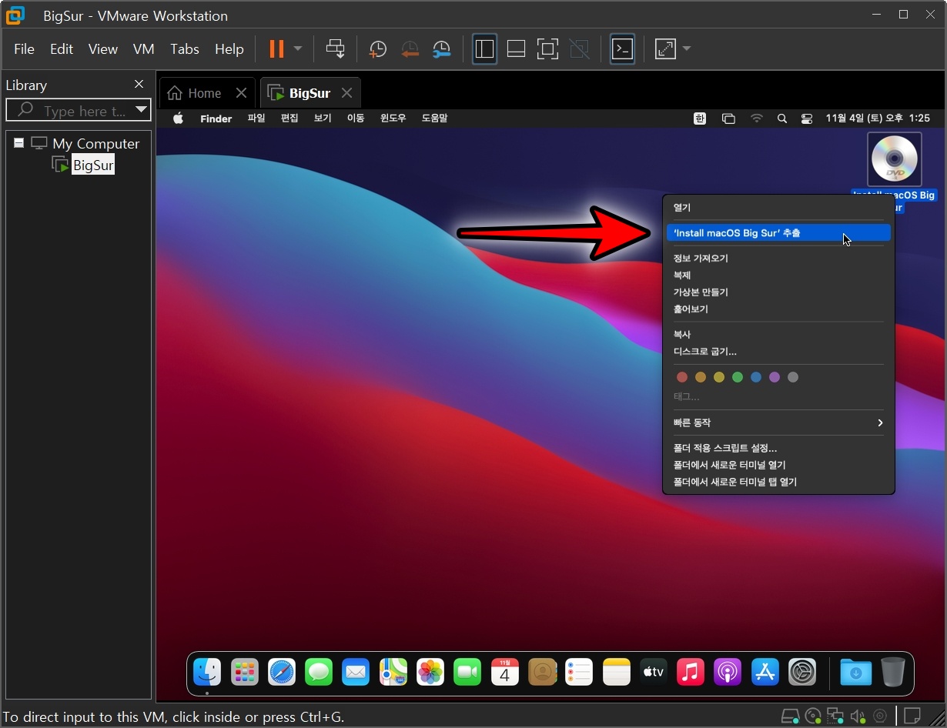Viewport: 947px width, 728px height.
Task: Open the Finder menu
Action: click(x=216, y=119)
